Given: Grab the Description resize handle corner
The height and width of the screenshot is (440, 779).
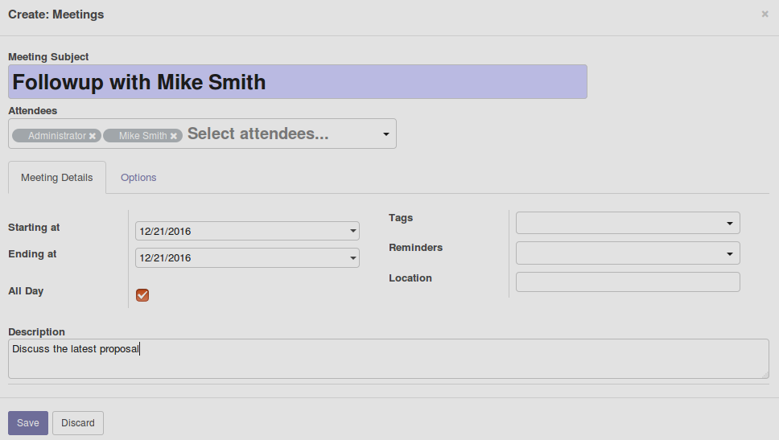Looking at the screenshot, I should [x=765, y=375].
